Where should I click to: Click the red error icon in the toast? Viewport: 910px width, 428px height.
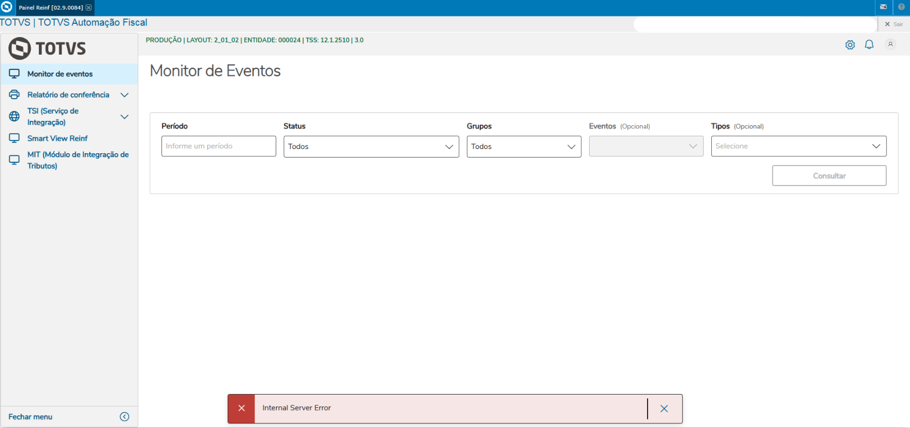pos(242,408)
